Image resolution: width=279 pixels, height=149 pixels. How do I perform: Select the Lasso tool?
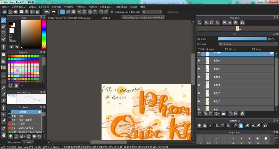[x=3, y=81]
